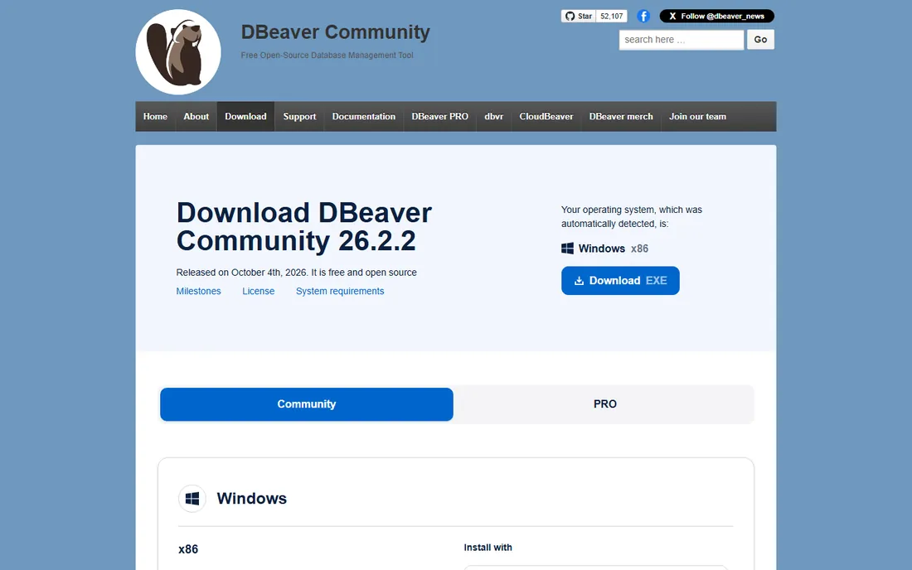Select the Community tab
This screenshot has height=570, width=912.
pos(307,404)
